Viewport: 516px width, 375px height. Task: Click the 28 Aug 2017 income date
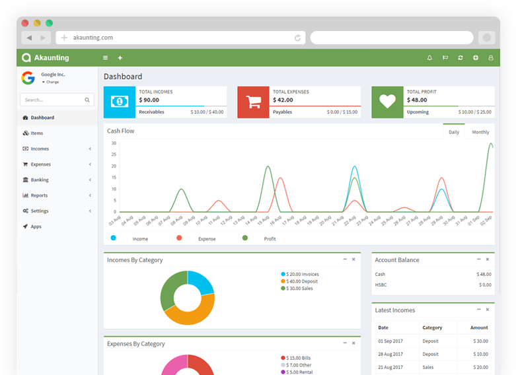click(390, 354)
